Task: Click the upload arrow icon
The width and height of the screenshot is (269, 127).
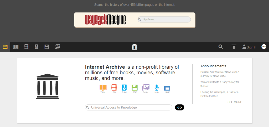Action: [x=234, y=47]
